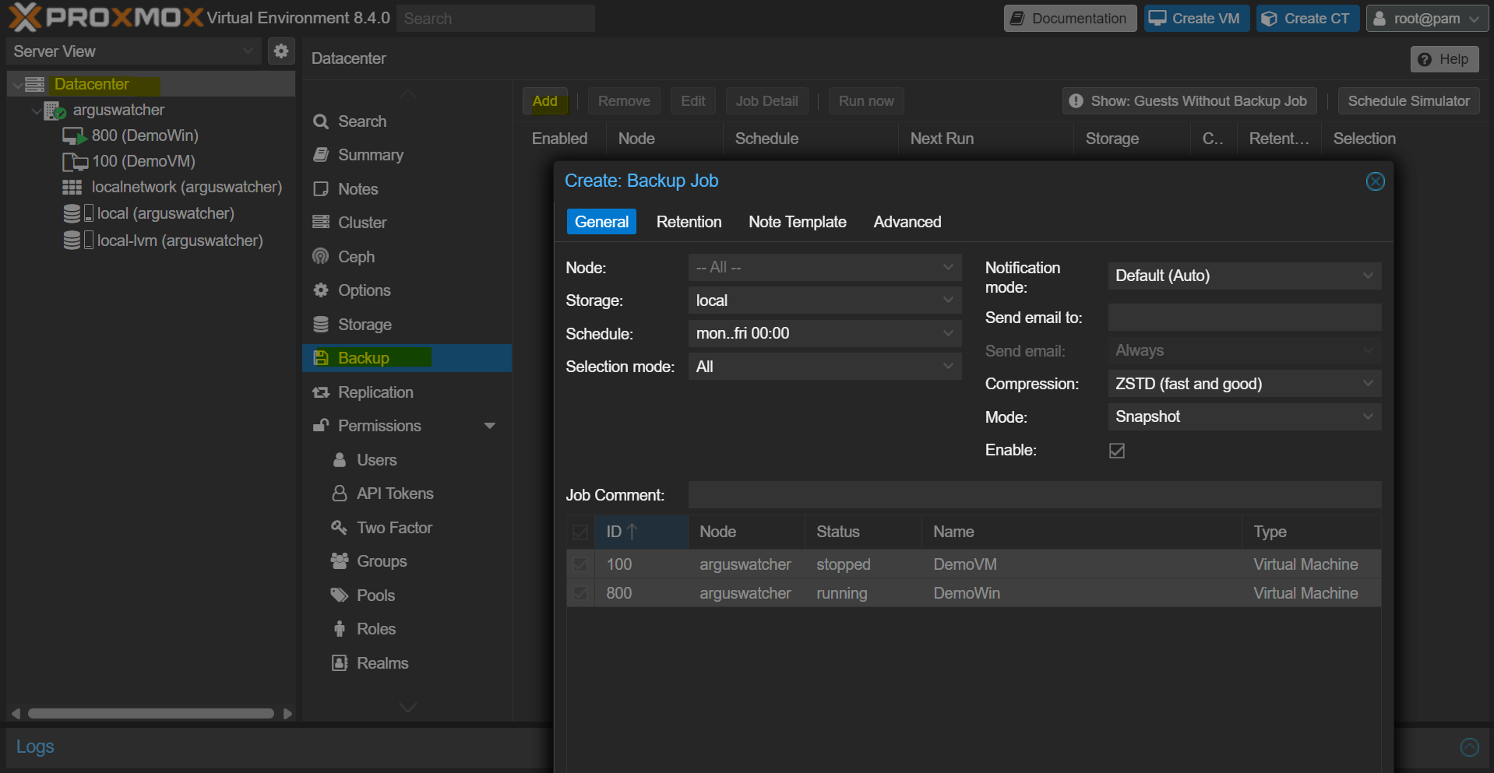Close the Create: Backup Job dialog
1494x773 pixels.
coord(1375,181)
